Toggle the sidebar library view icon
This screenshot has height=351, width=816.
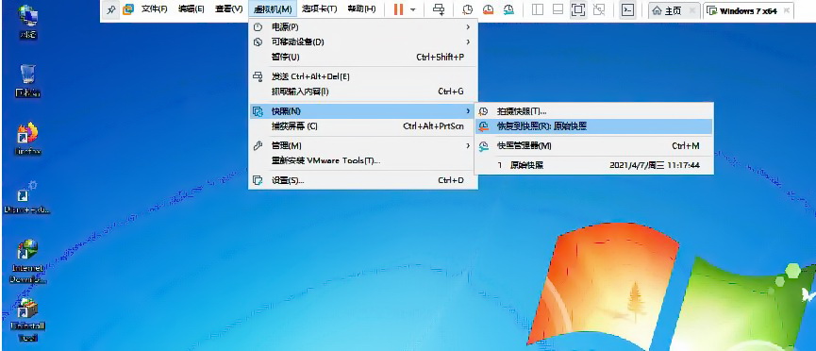point(538,9)
